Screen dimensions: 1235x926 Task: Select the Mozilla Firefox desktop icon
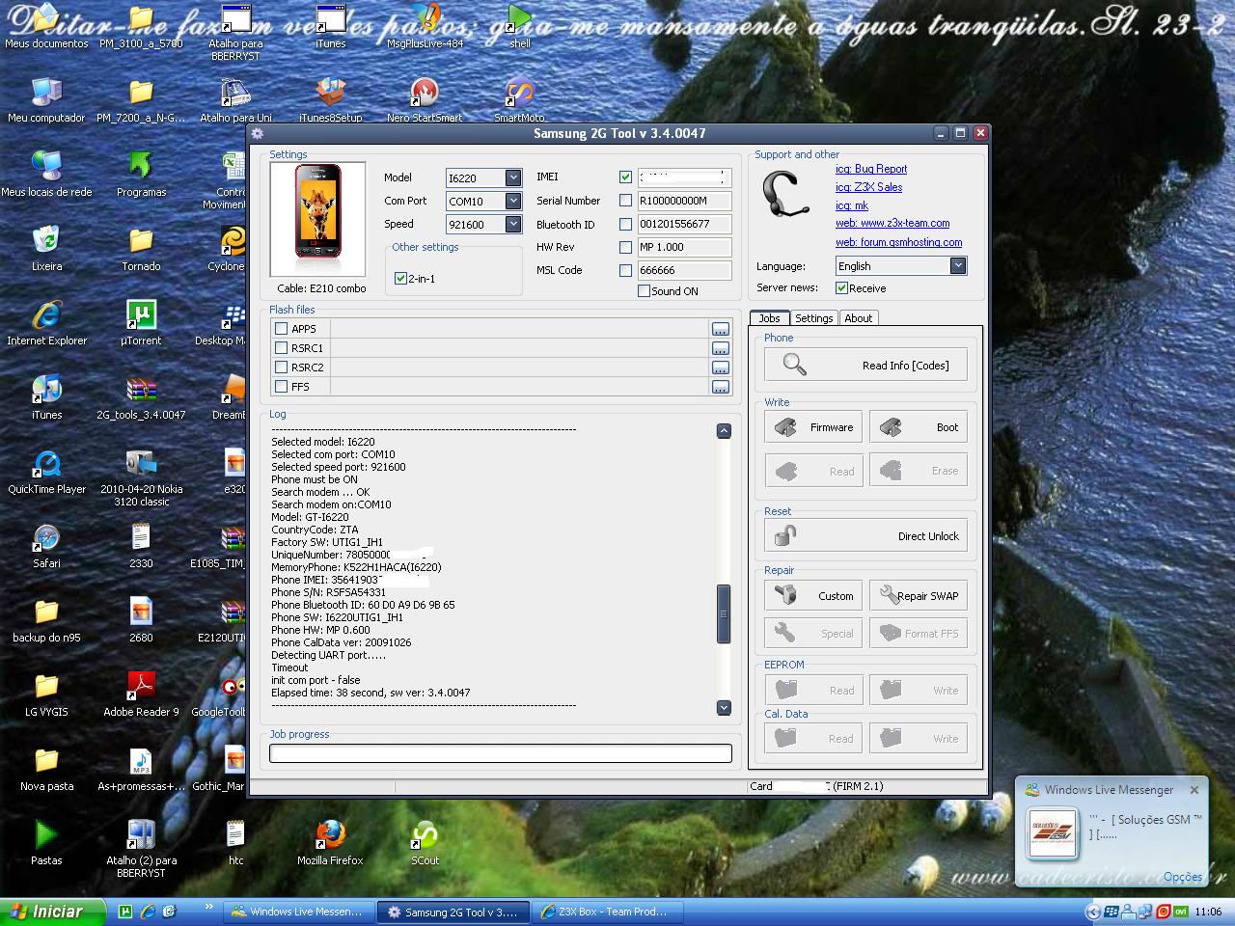330,843
